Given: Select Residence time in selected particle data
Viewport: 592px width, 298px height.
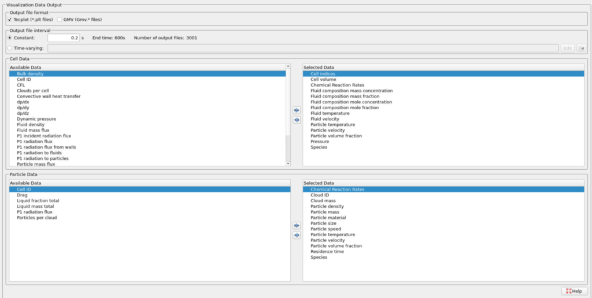Looking at the screenshot, I should [327, 251].
